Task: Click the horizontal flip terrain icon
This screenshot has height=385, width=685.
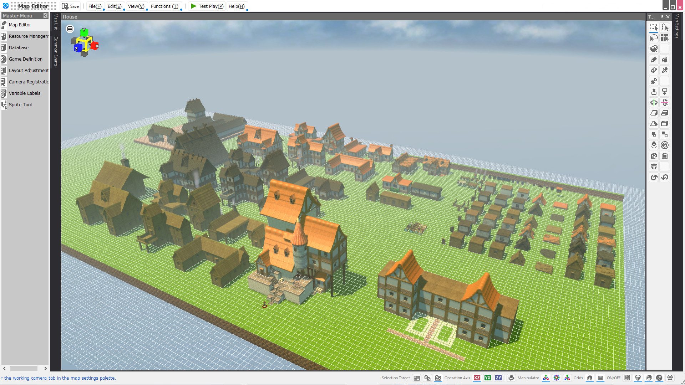Action: (654, 102)
